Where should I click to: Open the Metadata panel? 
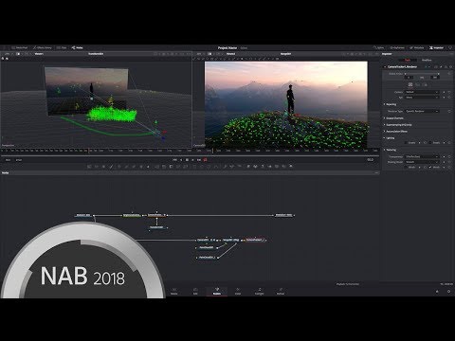417,47
